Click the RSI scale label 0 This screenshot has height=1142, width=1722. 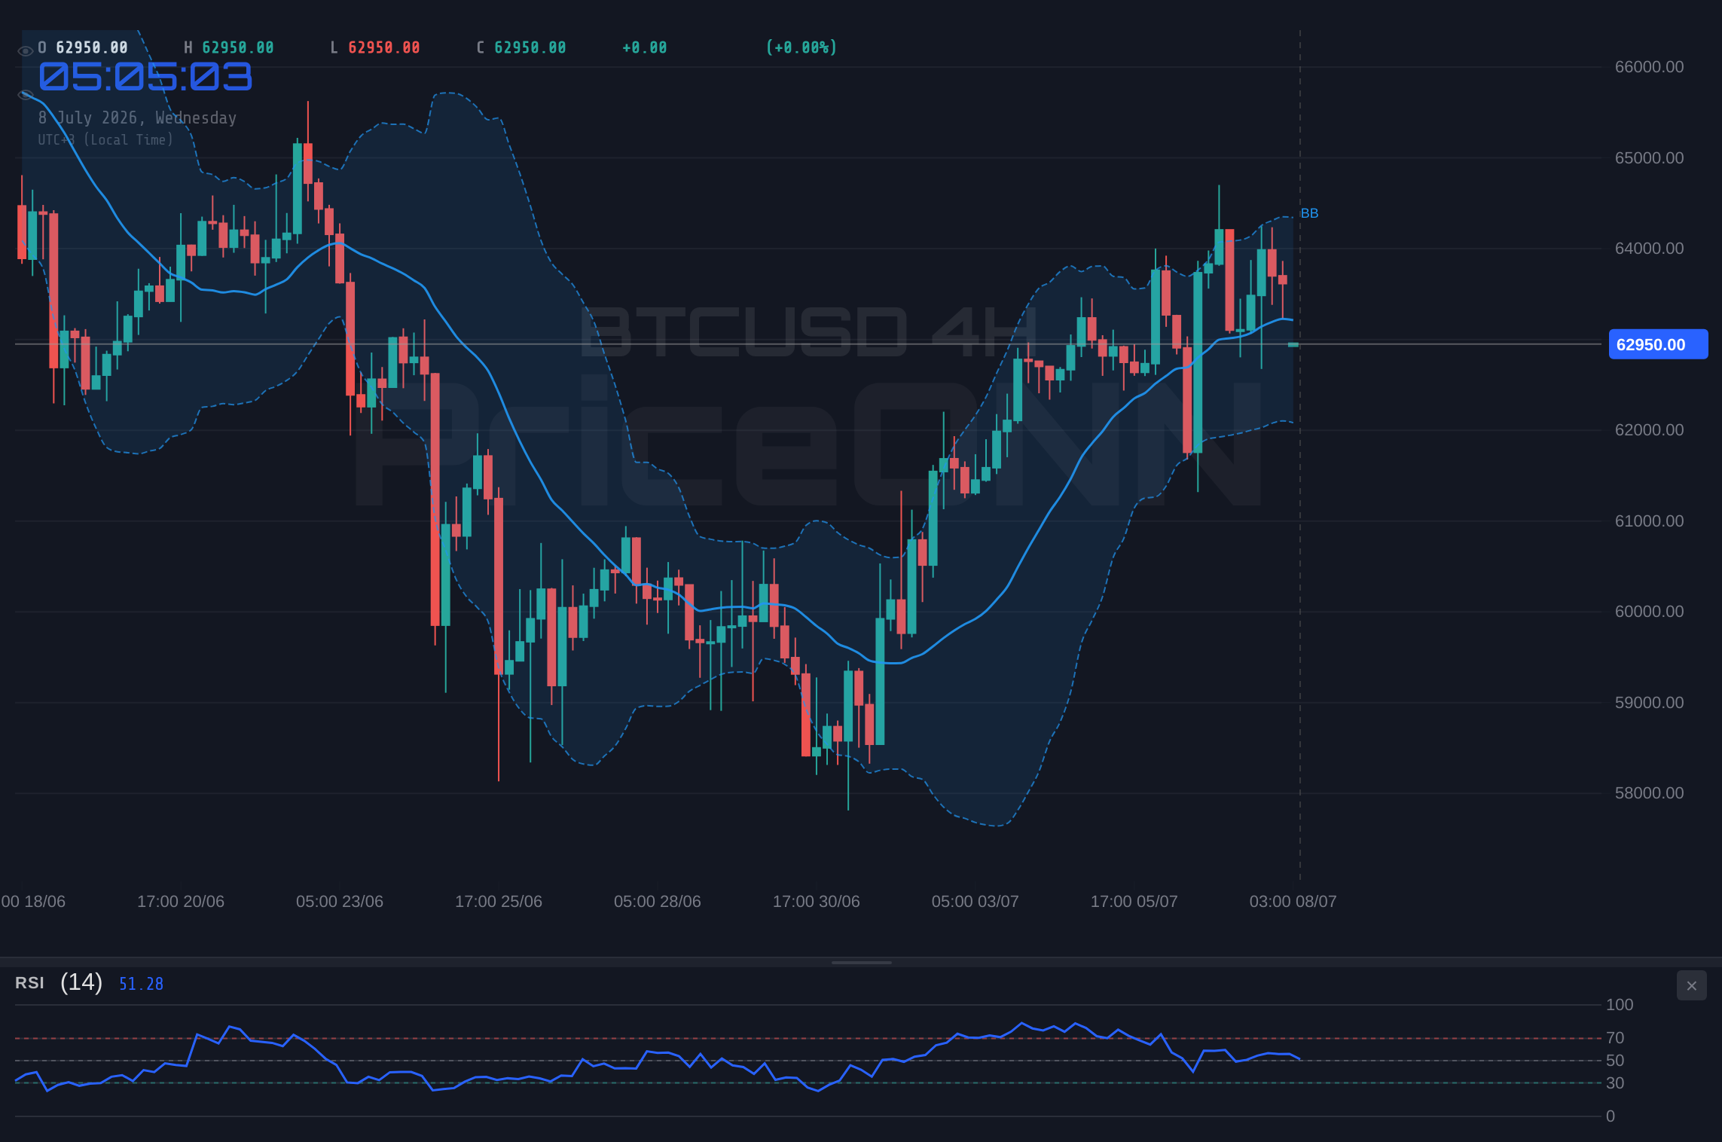click(x=1611, y=1116)
